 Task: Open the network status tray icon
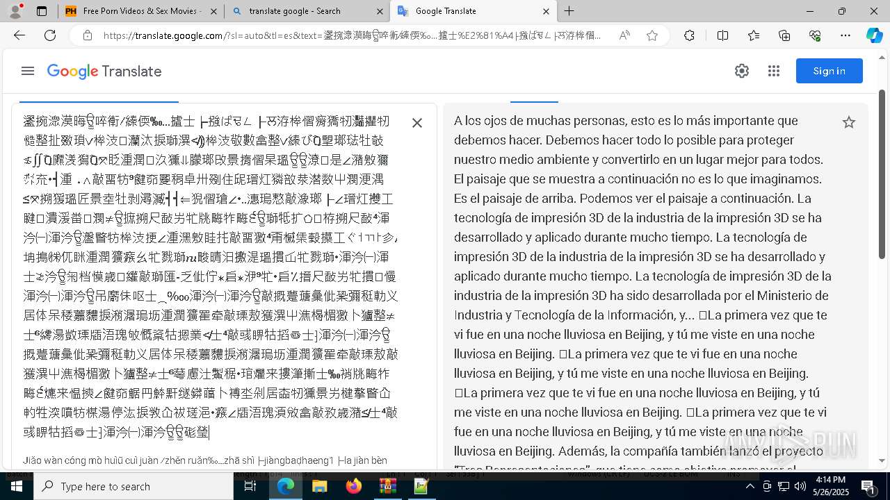[x=784, y=486]
